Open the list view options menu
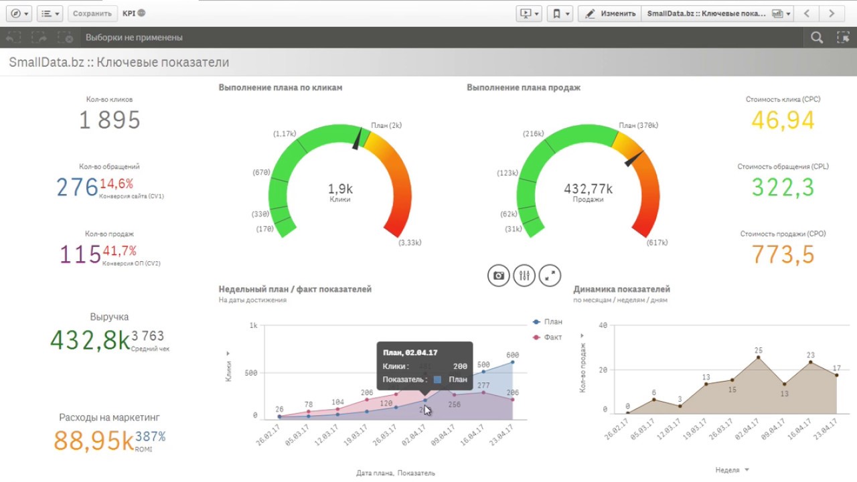Screen dimensions: 857x482 [50, 13]
